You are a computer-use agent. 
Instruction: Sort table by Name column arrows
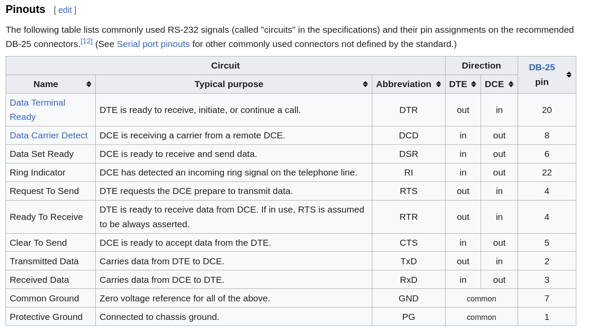click(89, 84)
